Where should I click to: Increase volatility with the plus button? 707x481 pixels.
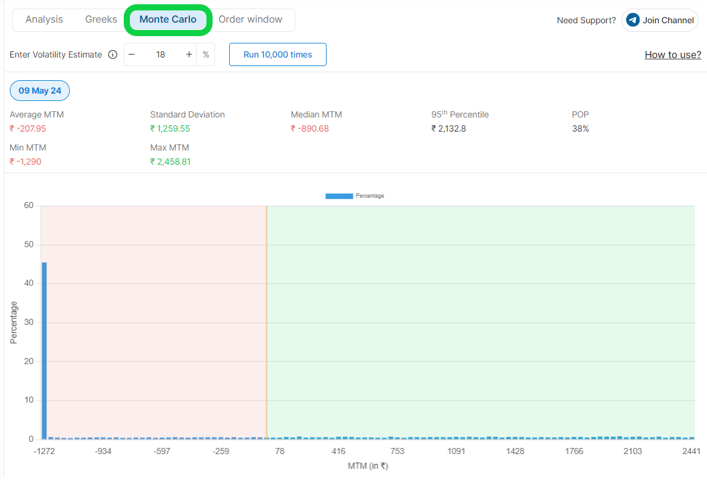coord(189,54)
